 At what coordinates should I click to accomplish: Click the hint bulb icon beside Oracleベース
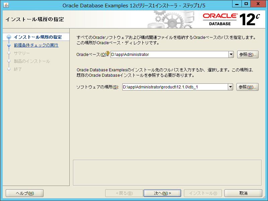pyautogui.click(x=108, y=54)
